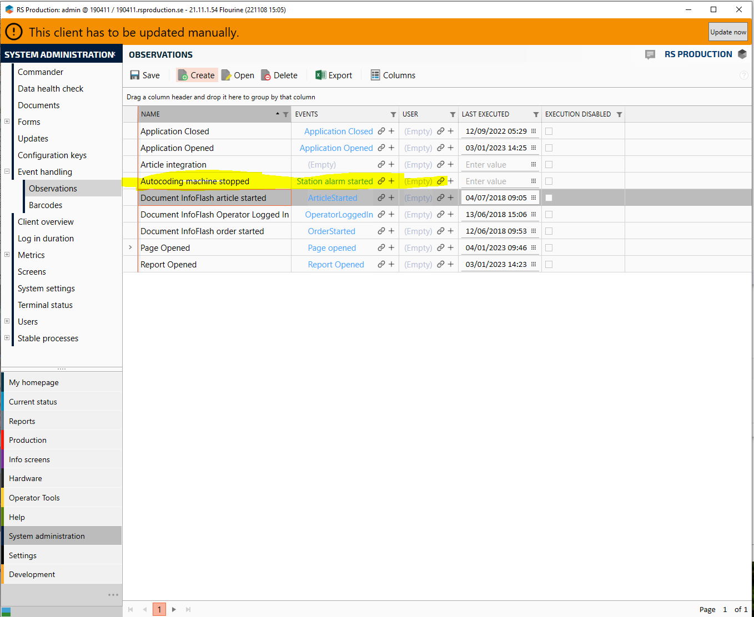Click the Save disk icon in toolbar

pos(135,75)
